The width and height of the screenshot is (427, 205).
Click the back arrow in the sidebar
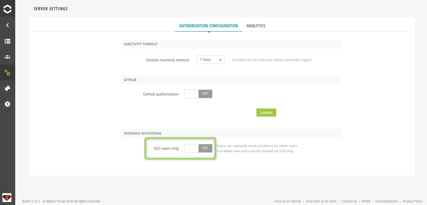point(8,25)
